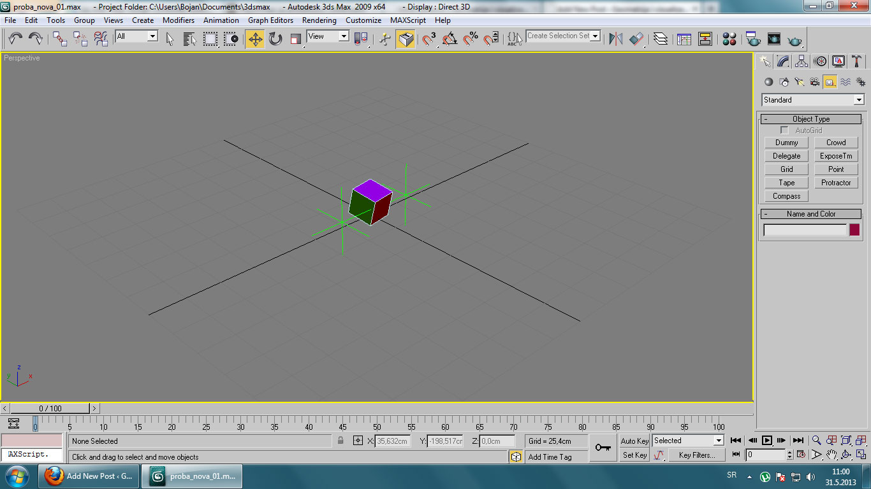
Task: Click the Use Pivot Point Center icon
Action: (361, 39)
